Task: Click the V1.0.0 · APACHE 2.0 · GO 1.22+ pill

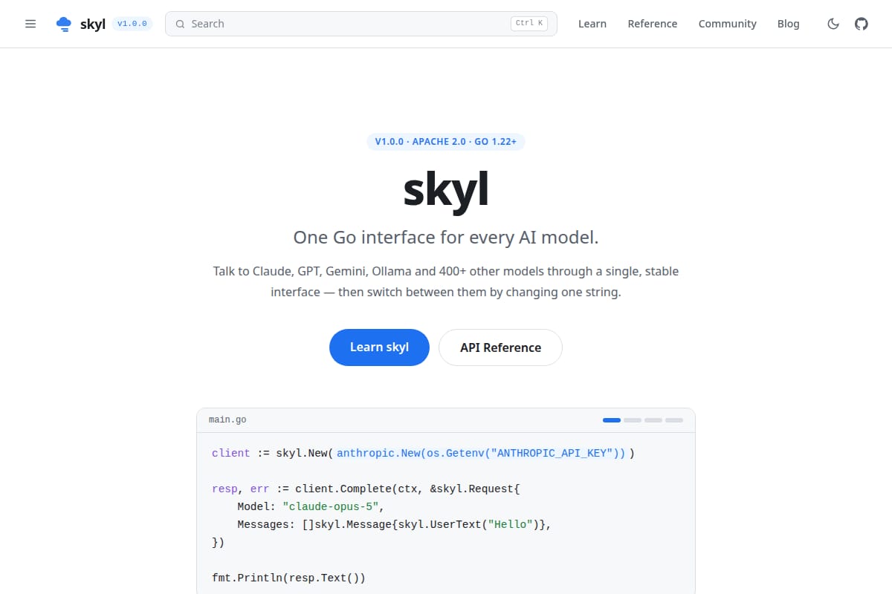Action: (446, 141)
